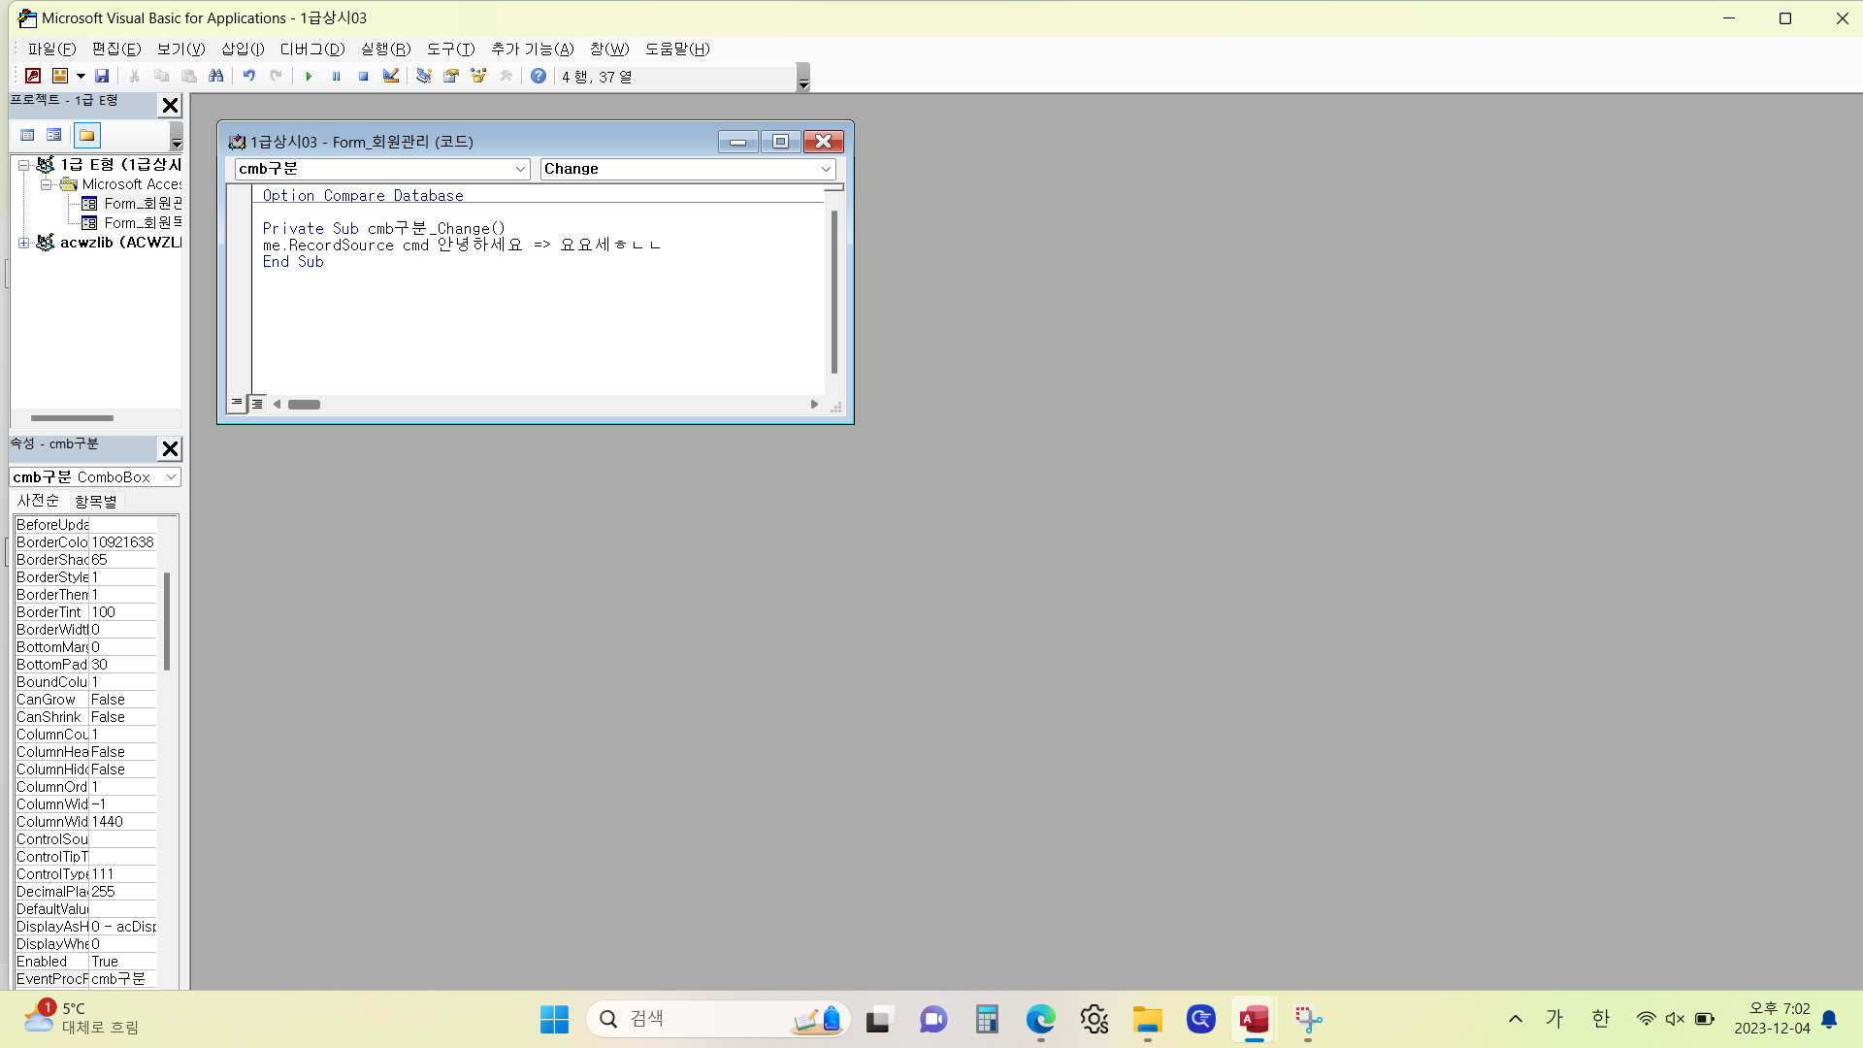The width and height of the screenshot is (1863, 1048).
Task: Click the Reset stop icon
Action: click(x=363, y=76)
